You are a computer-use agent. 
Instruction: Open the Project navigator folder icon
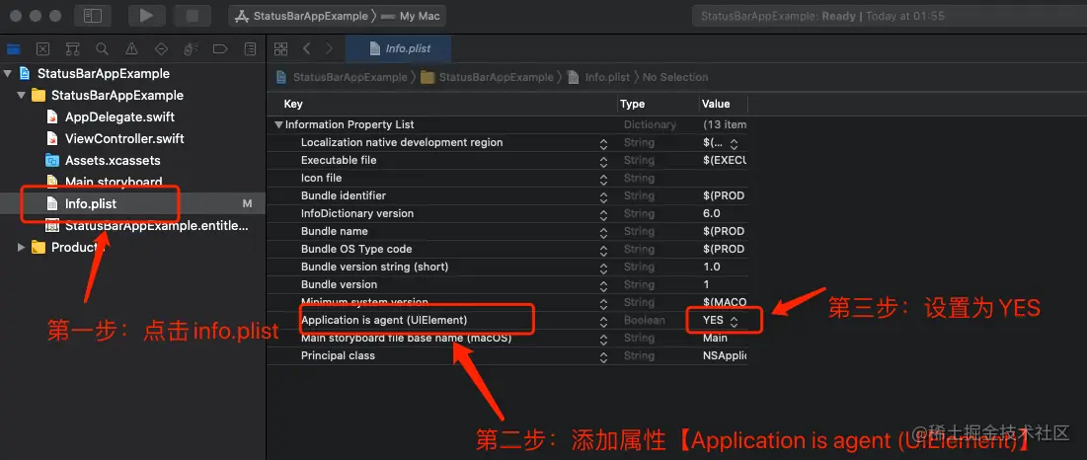click(x=13, y=49)
